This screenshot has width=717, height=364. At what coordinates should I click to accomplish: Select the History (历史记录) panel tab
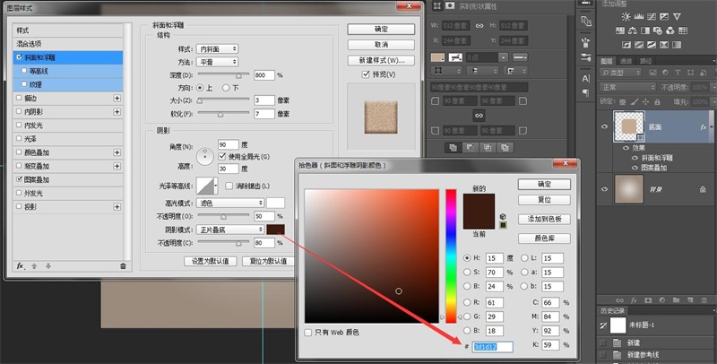coord(612,310)
